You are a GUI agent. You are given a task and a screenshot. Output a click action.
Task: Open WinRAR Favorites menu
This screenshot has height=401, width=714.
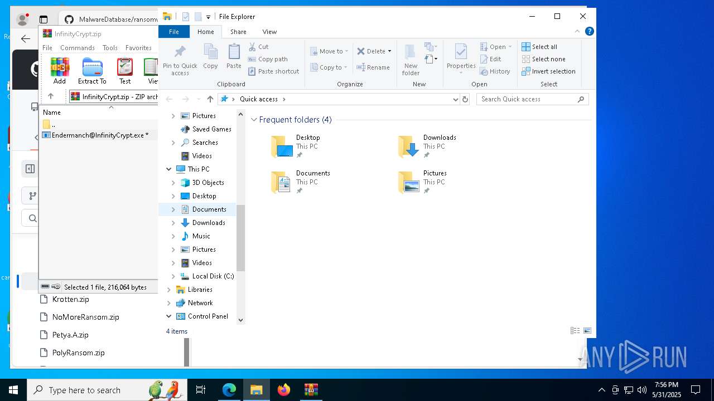[138, 48]
